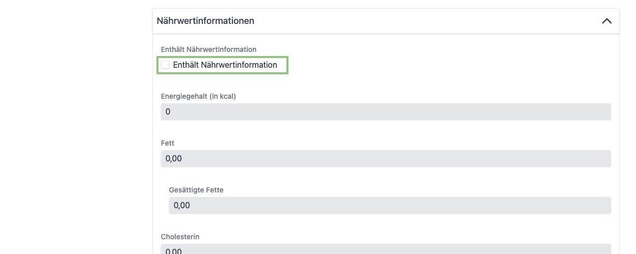Click the Fett field label
The image size is (636, 254).
pos(168,143)
